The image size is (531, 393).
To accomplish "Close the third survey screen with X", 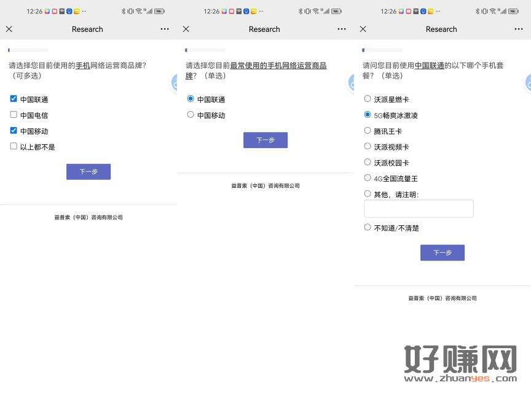I will pos(363,29).
